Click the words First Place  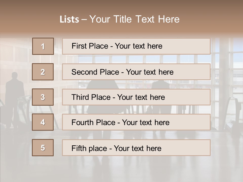coord(90,46)
